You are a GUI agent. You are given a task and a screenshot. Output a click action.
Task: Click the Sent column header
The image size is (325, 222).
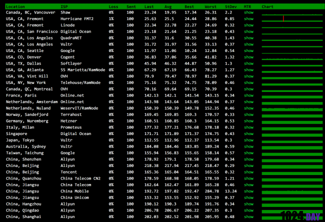pyautogui.click(x=131, y=6)
